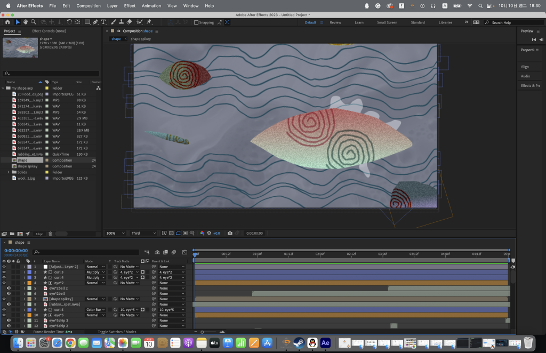Click Toggle Switches / Modes button
The height and width of the screenshot is (353, 546).
(x=116, y=332)
